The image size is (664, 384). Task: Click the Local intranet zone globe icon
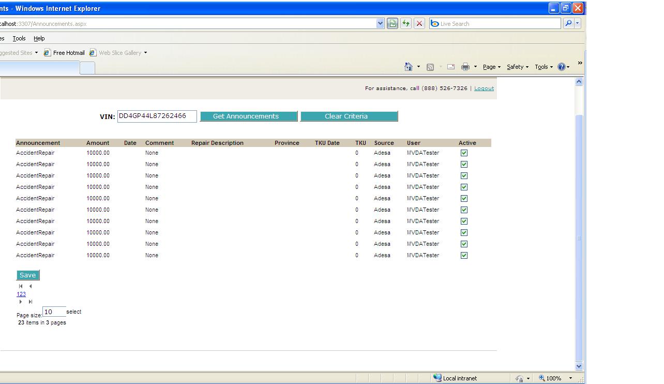[437, 378]
